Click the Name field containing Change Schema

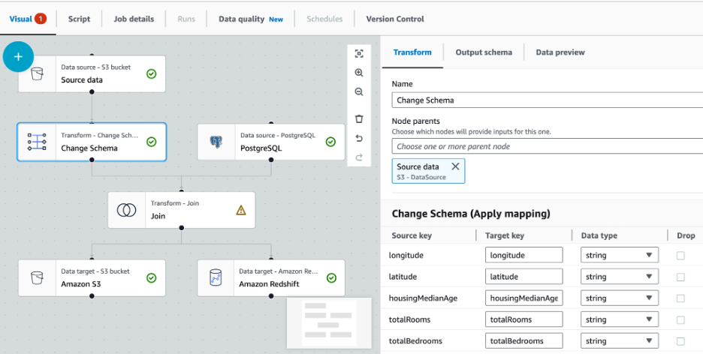point(547,100)
